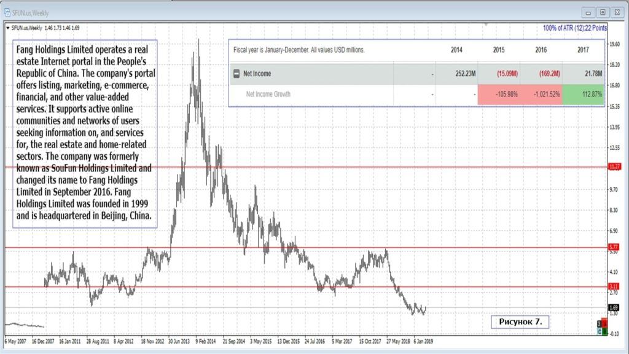The width and height of the screenshot is (629, 354).
Task: Click the red 5.77 price level label
Action: click(x=613, y=247)
